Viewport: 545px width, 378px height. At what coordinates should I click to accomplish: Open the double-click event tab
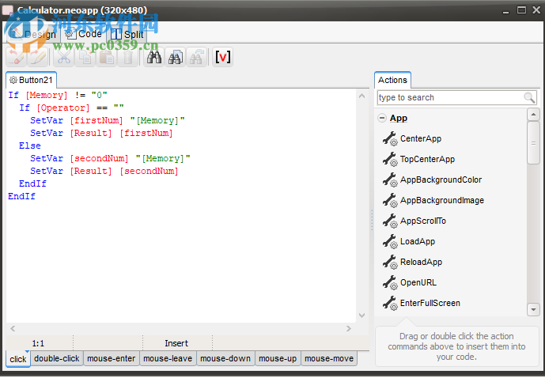click(56, 358)
